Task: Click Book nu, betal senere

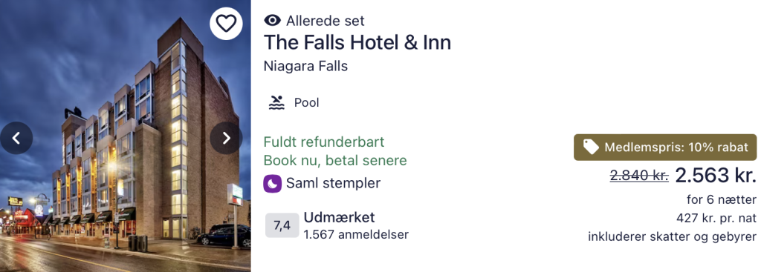Action: [x=335, y=160]
